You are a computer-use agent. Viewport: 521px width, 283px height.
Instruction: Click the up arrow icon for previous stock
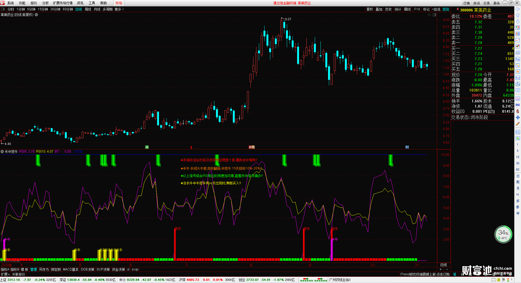coord(518,15)
